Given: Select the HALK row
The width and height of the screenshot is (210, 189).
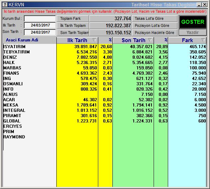Looking at the screenshot, I should (x=104, y=63).
